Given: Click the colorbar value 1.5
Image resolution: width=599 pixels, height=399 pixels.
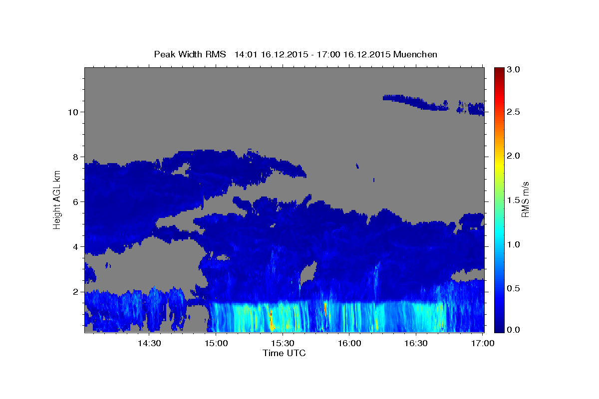Looking at the screenshot, I should pos(513,200).
